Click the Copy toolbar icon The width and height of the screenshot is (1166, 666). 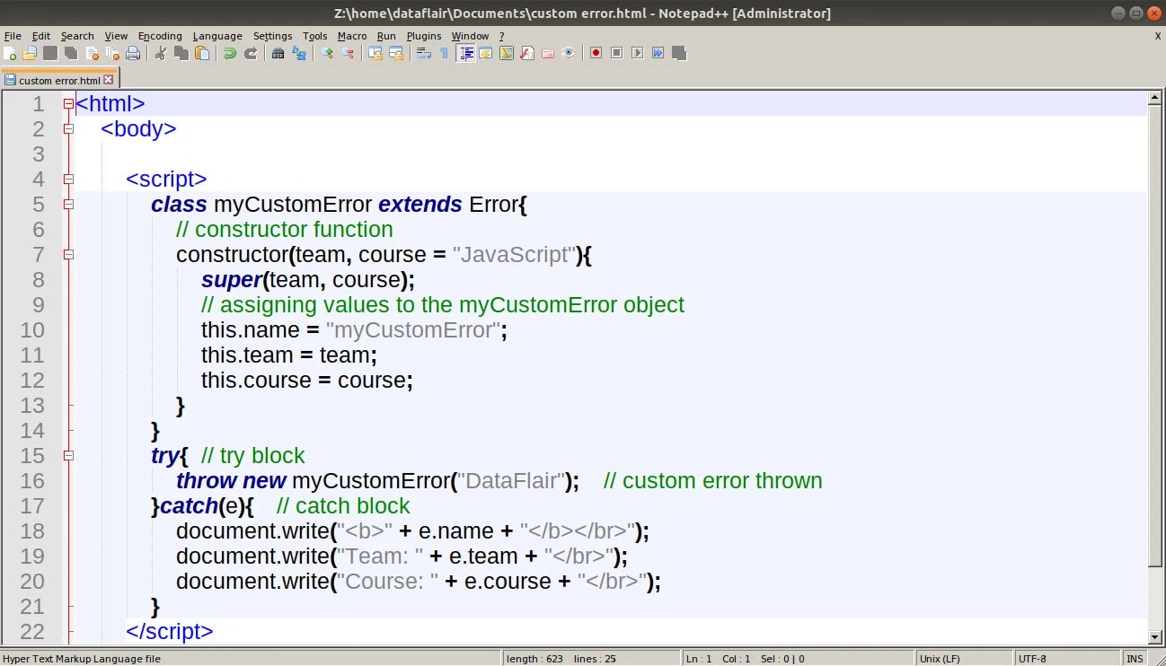click(181, 53)
